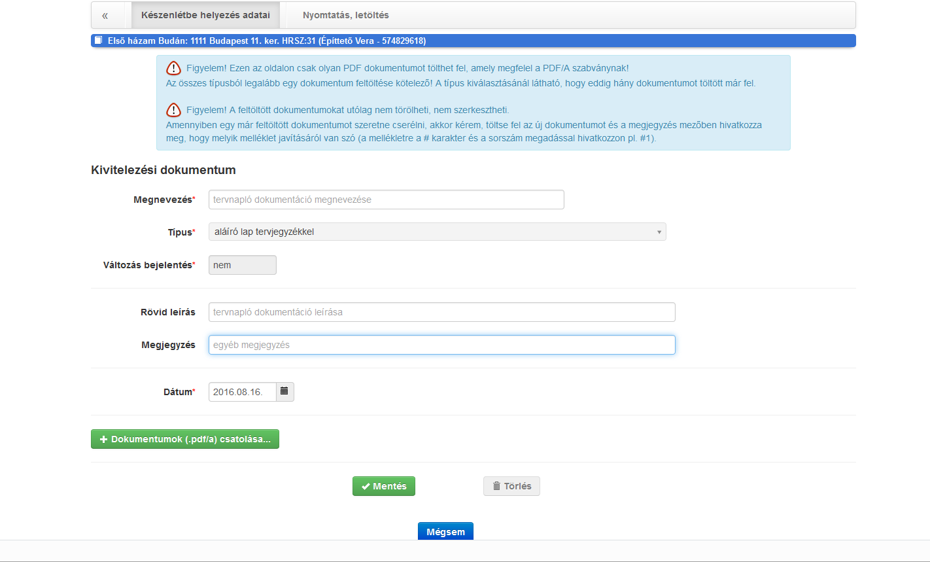
Task: Click the Dátum field showing 2016.08.16.
Action: [x=243, y=392]
